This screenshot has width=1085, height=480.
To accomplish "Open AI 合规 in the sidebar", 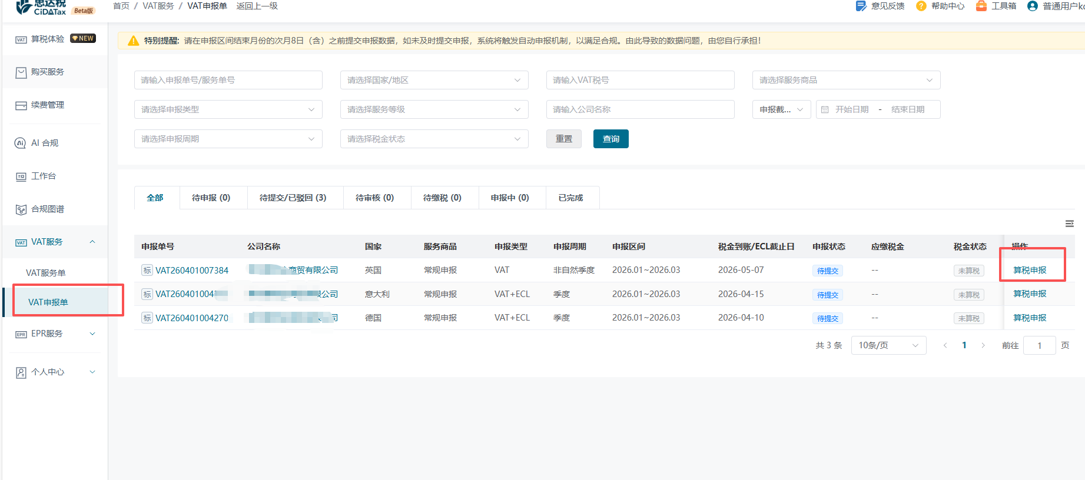I will coord(45,143).
